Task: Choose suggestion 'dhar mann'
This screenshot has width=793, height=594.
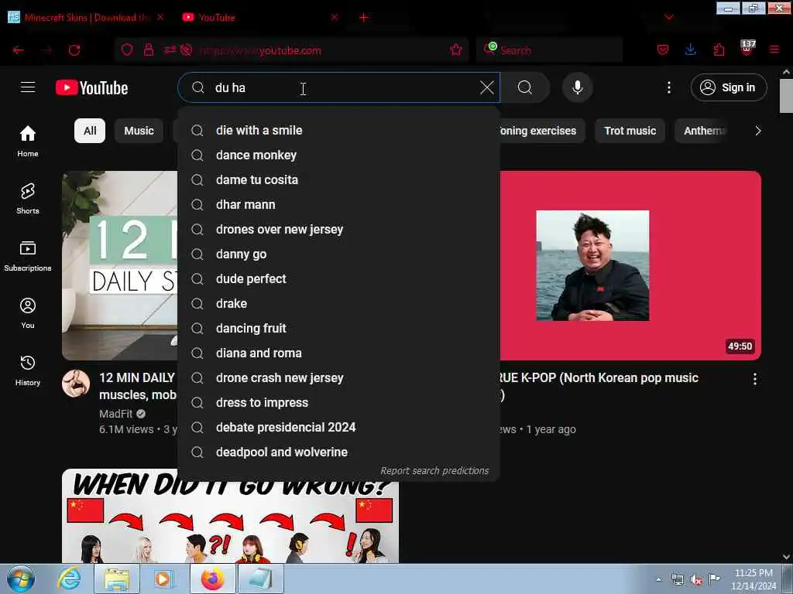Action: pyautogui.click(x=339, y=204)
